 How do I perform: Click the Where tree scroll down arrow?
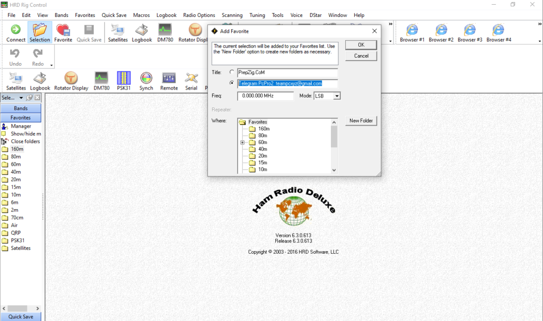334,170
